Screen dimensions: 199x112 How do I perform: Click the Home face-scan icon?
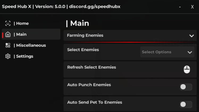pos(8,23)
